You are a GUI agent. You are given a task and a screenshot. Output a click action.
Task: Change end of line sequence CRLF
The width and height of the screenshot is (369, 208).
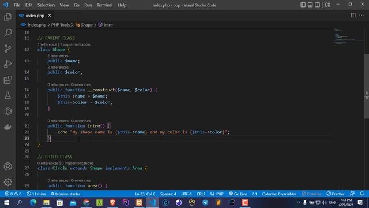click(x=201, y=194)
